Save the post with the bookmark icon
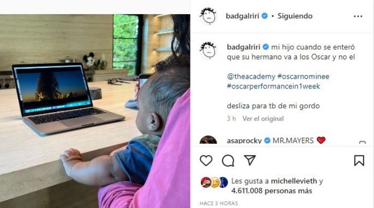Image resolution: width=374 pixels, height=208 pixels. tap(359, 160)
